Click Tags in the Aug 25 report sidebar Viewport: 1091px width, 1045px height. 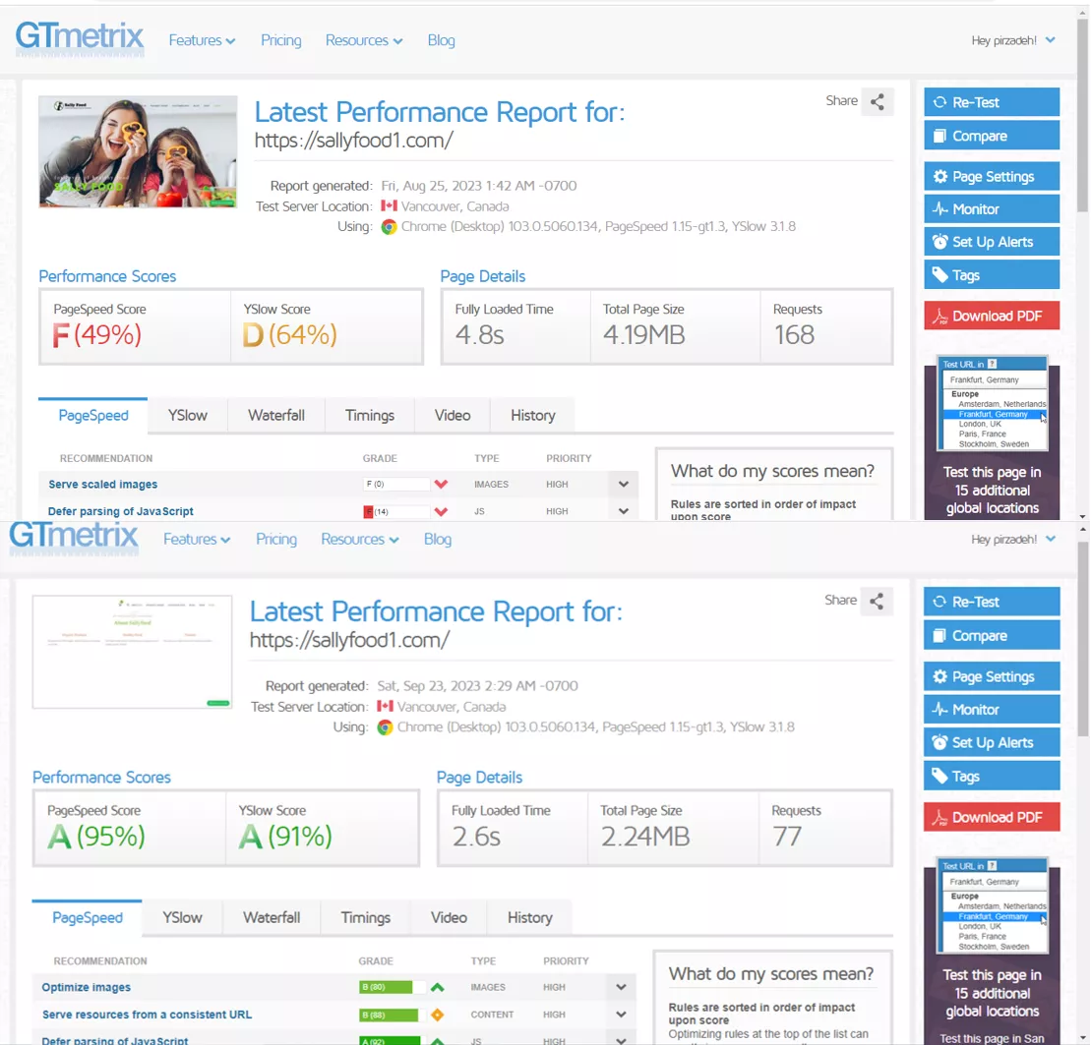tap(992, 274)
